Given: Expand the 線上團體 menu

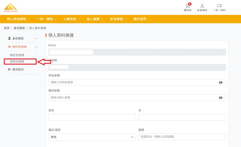Looking at the screenshot, I should pyautogui.click(x=95, y=19).
